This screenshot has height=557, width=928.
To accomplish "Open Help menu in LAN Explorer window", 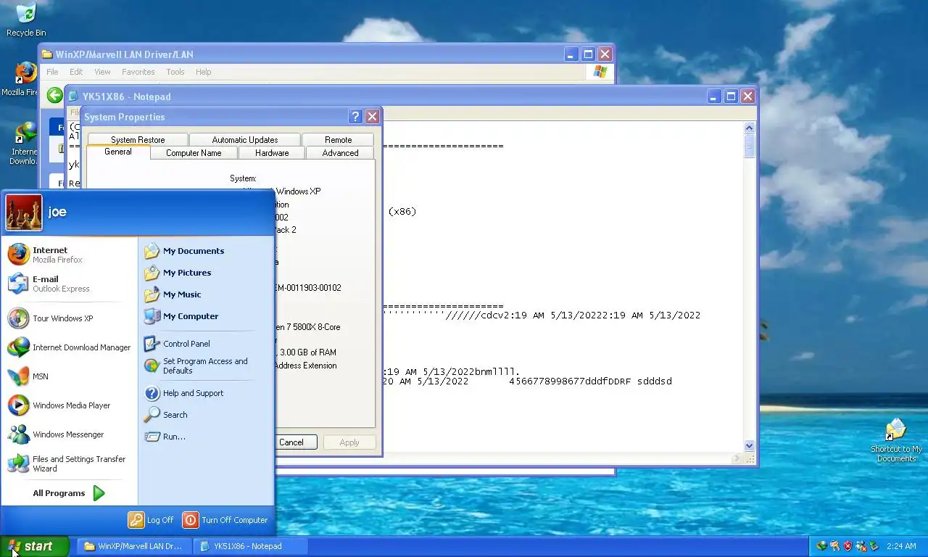I will [204, 72].
